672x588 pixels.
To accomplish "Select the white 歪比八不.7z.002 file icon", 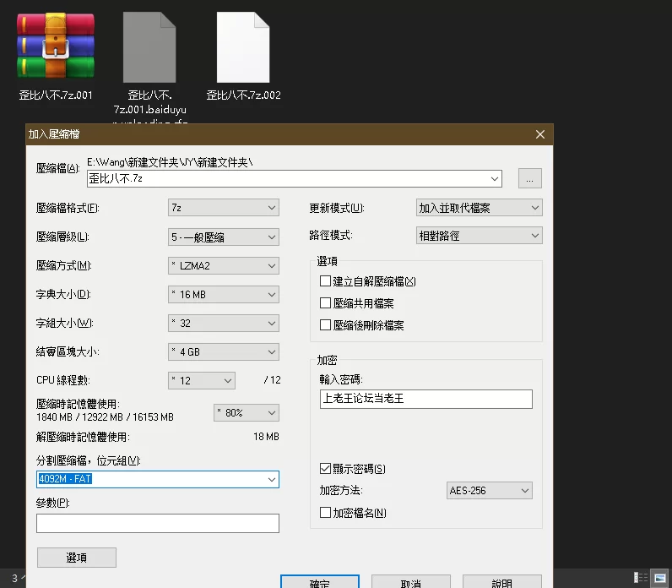I will click(x=243, y=47).
